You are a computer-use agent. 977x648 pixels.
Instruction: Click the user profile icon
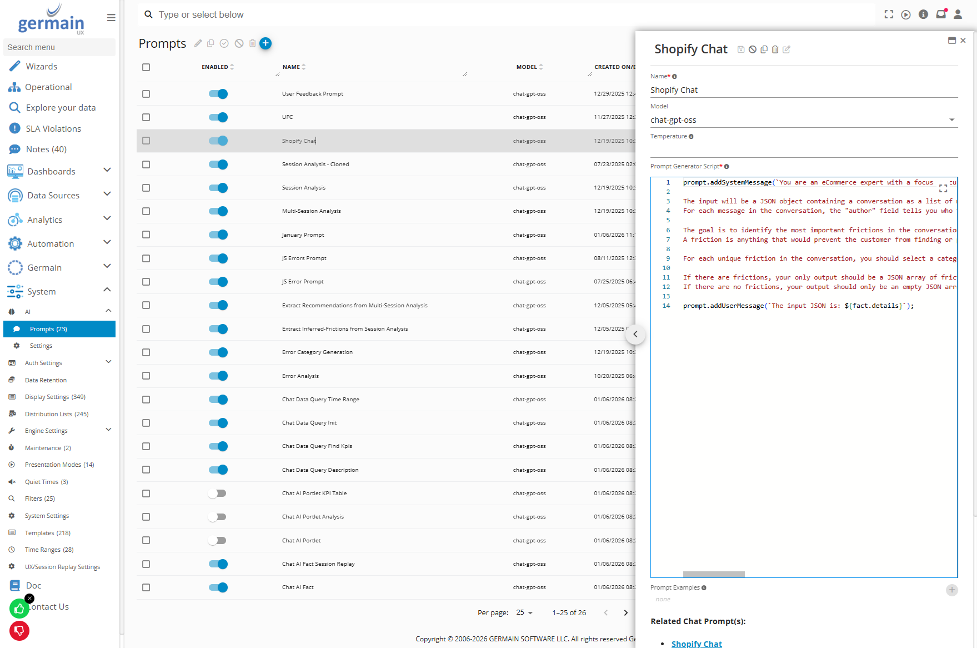coord(958,14)
